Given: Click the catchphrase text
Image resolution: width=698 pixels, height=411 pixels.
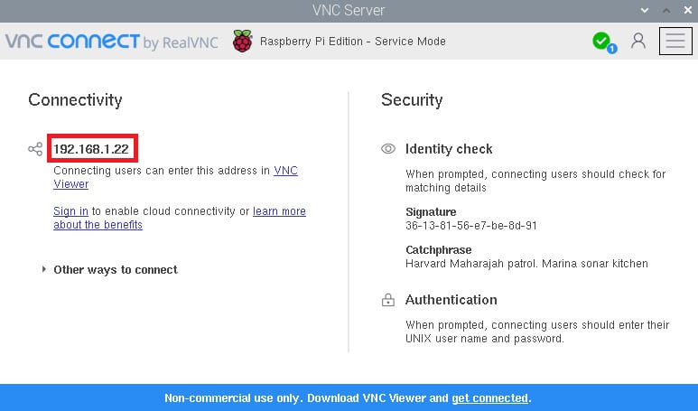Looking at the screenshot, I should (526, 264).
